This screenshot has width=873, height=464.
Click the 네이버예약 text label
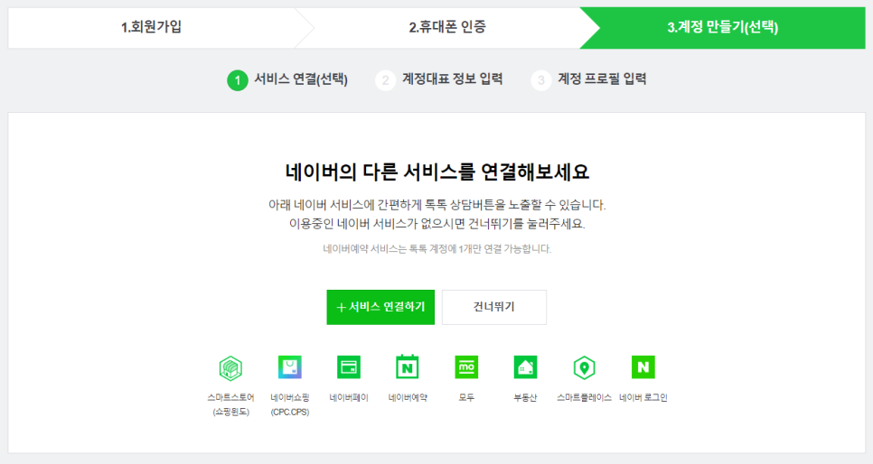coord(408,397)
